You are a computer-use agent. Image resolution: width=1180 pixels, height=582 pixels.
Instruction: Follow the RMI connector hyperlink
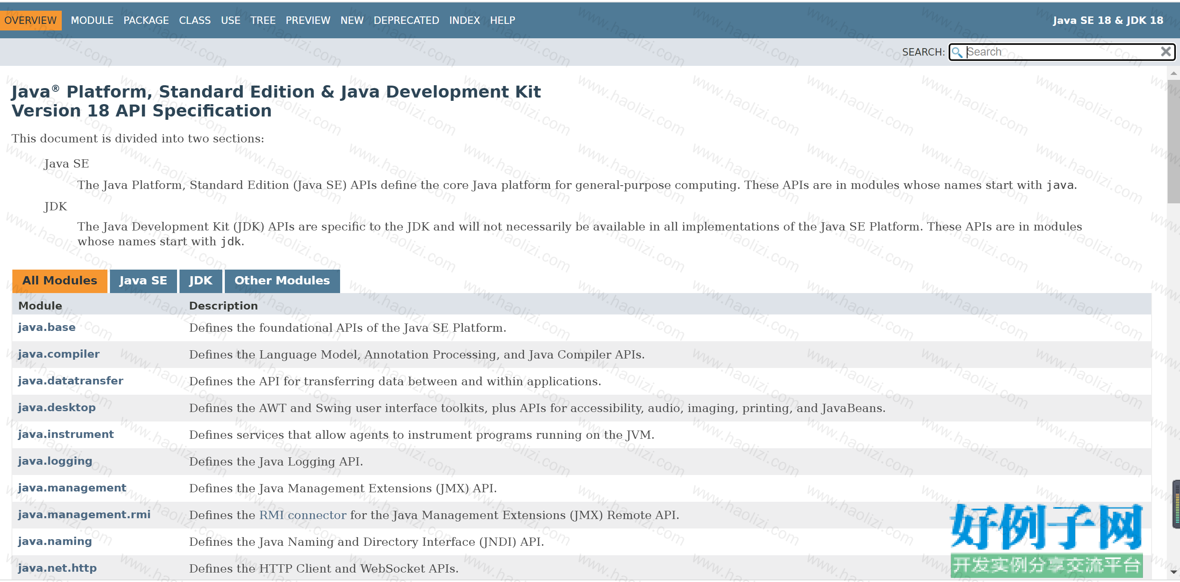(x=303, y=515)
